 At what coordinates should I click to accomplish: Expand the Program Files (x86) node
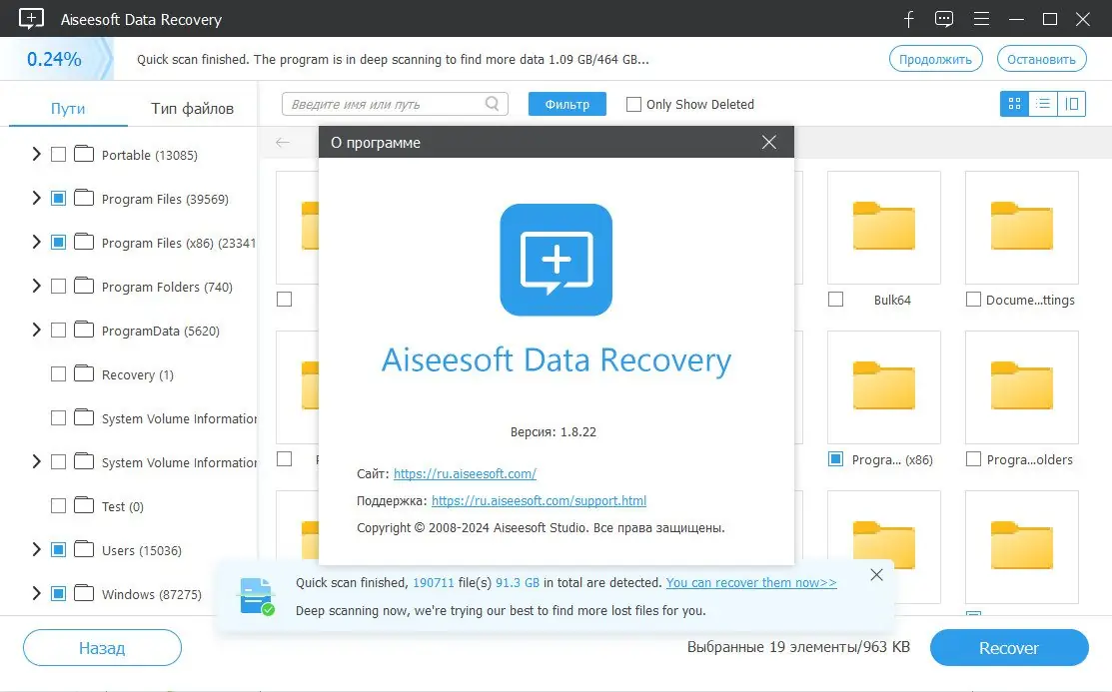[x=36, y=242]
